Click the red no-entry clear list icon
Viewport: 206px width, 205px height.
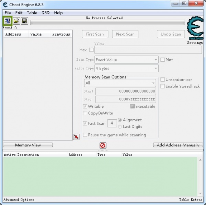coord(103,145)
